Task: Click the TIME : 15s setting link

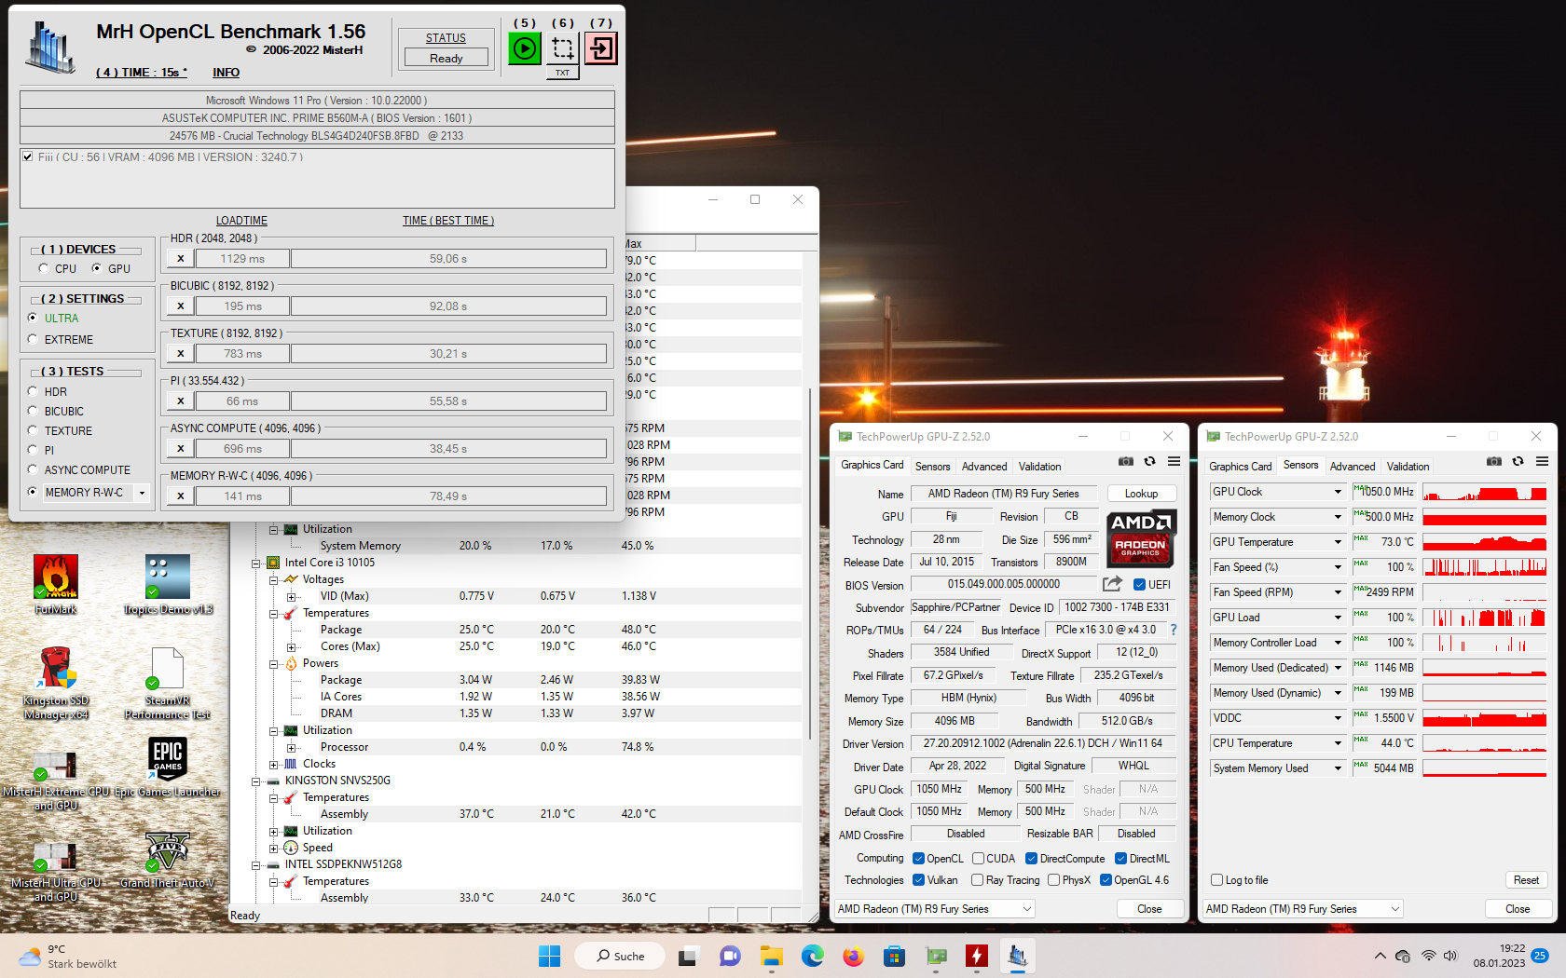Action: pos(142,73)
